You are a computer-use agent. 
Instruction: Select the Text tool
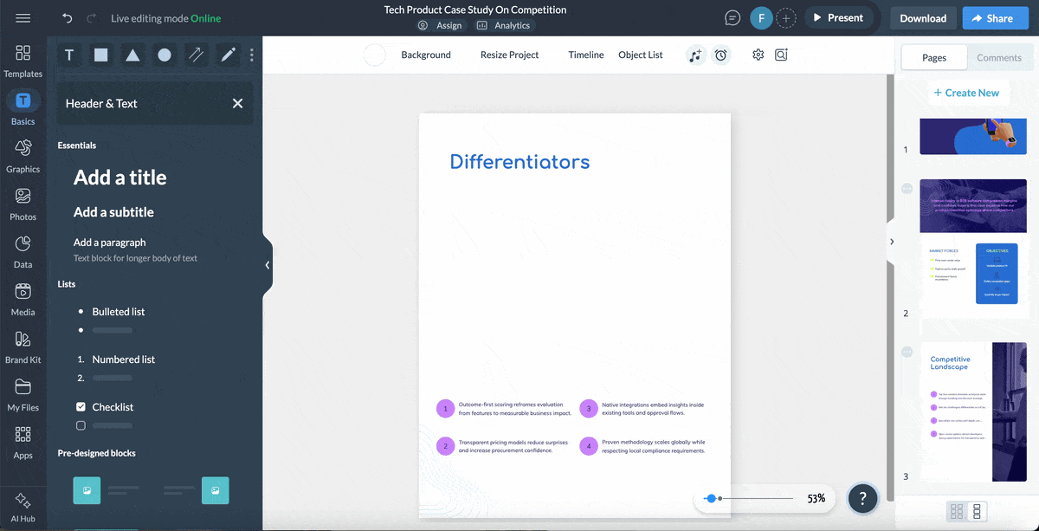(69, 55)
